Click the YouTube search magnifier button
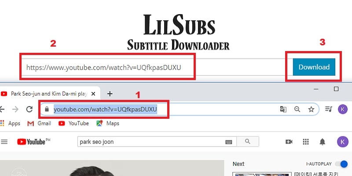The height and width of the screenshot is (176, 352). click(x=248, y=142)
